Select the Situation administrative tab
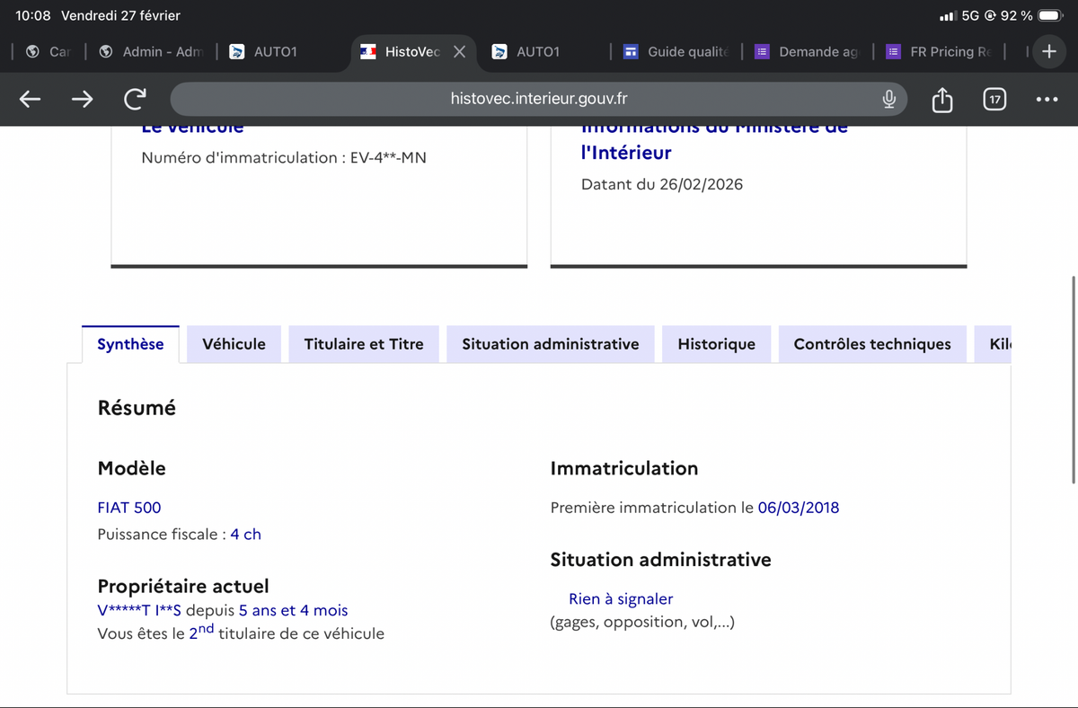Image resolution: width=1078 pixels, height=708 pixels. click(x=550, y=344)
